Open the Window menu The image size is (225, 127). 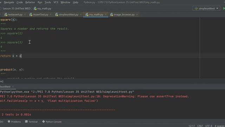click(x=65, y=2)
